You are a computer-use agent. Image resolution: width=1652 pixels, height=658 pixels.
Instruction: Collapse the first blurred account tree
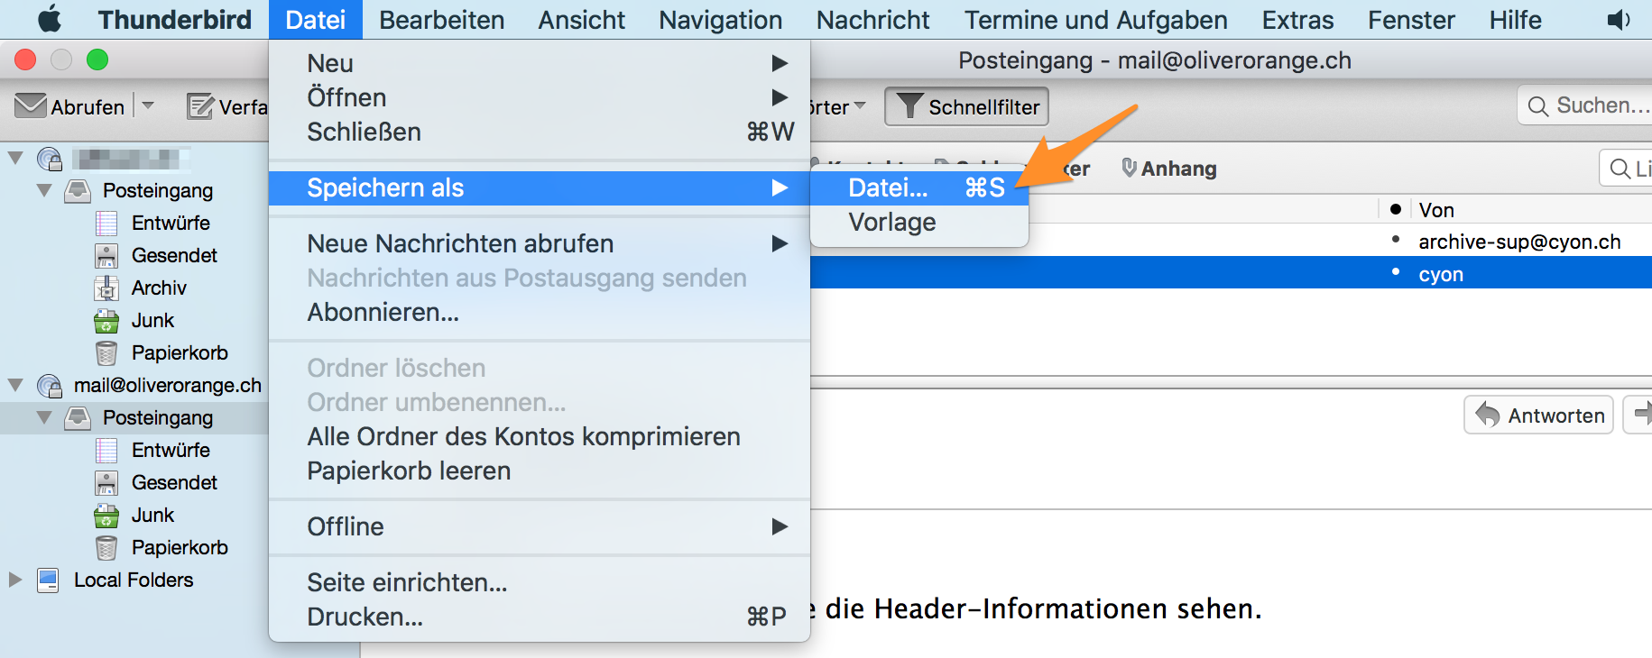(15, 158)
